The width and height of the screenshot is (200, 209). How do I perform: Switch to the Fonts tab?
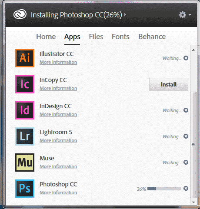point(120,36)
